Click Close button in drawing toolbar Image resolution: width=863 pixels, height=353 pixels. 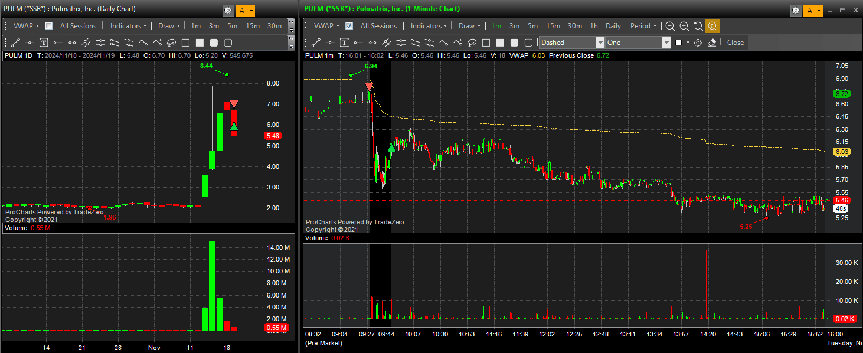tap(735, 43)
